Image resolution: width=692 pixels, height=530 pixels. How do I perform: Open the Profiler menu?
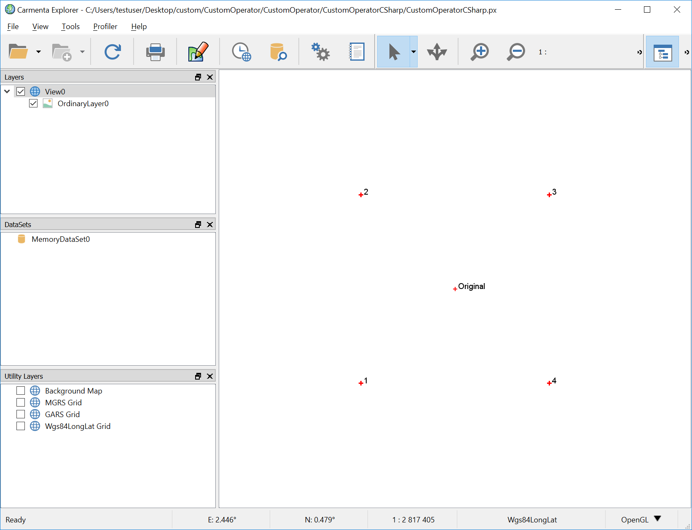click(x=105, y=27)
